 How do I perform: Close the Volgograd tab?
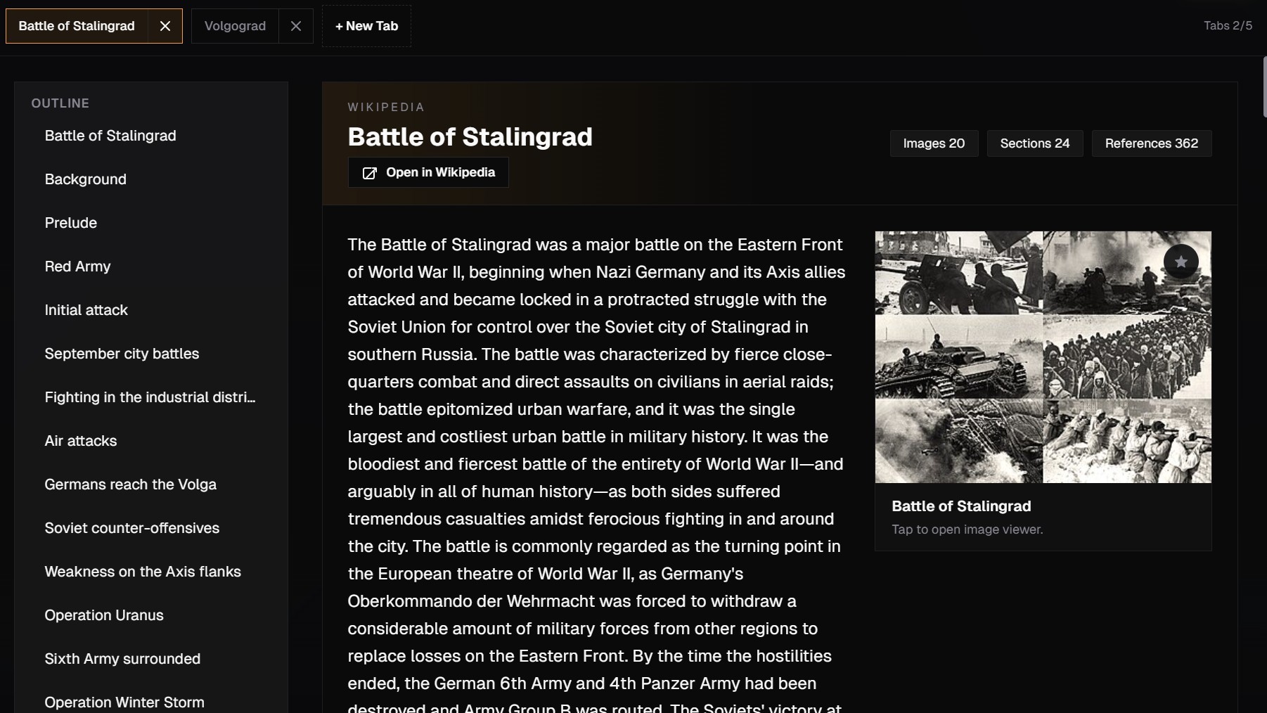coord(296,26)
